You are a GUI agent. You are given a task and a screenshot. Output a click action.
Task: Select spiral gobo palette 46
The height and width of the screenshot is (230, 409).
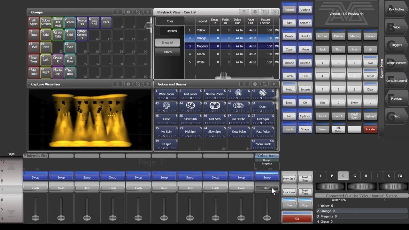(239, 105)
